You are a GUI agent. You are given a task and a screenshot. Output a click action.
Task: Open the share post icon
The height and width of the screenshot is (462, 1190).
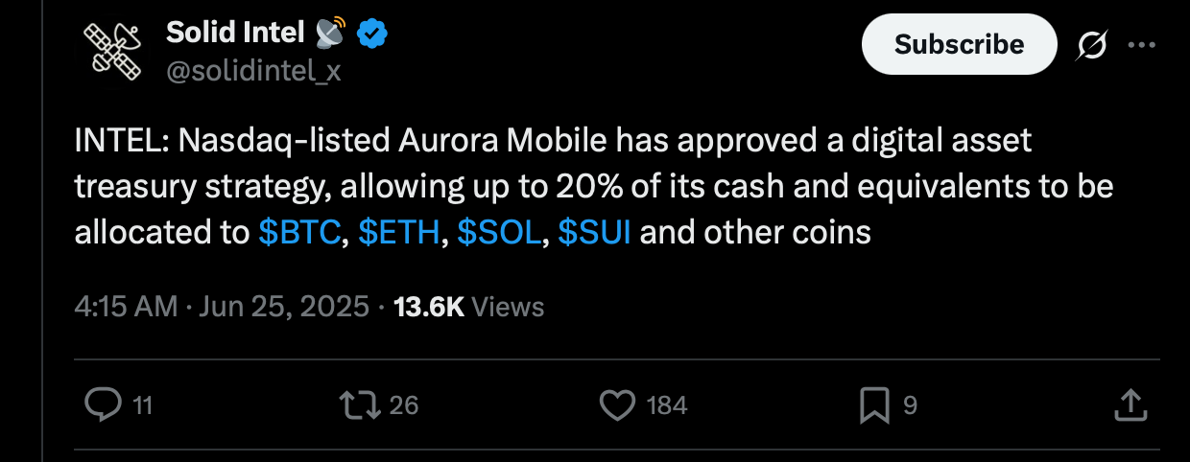coord(1130,405)
